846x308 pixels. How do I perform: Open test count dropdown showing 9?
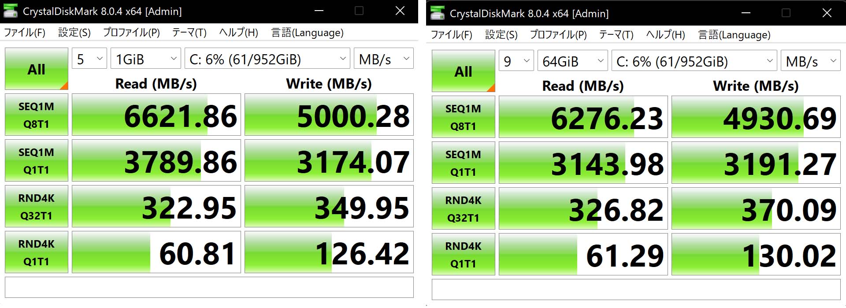[x=516, y=60]
